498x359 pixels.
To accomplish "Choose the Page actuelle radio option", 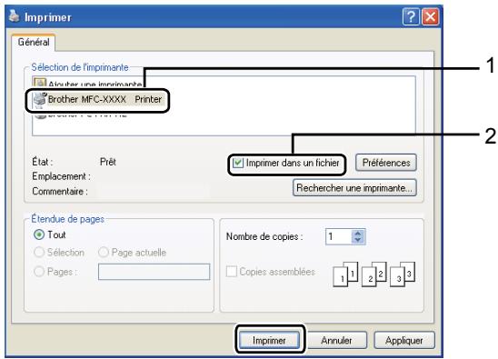I will pyautogui.click(x=104, y=253).
